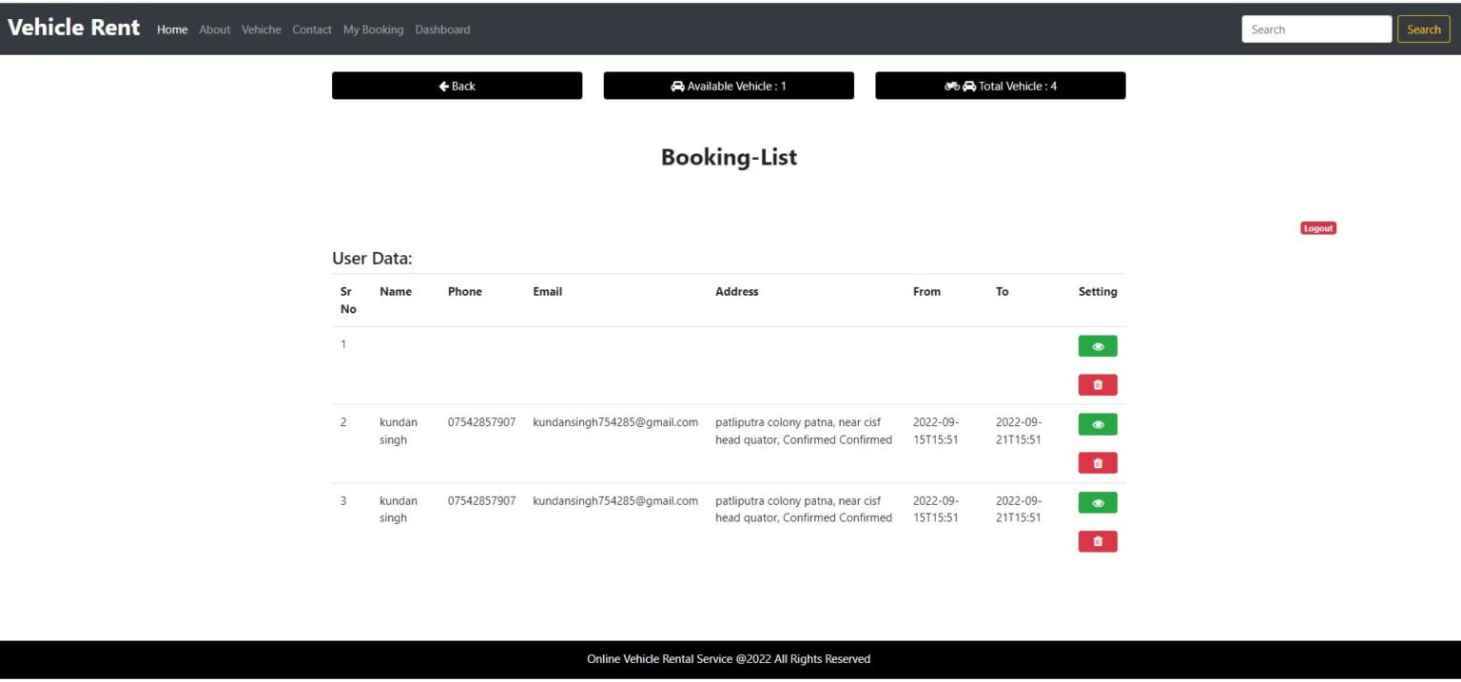Click the row 2 email address
Viewport: 1461px width, 682px height.
coord(615,422)
